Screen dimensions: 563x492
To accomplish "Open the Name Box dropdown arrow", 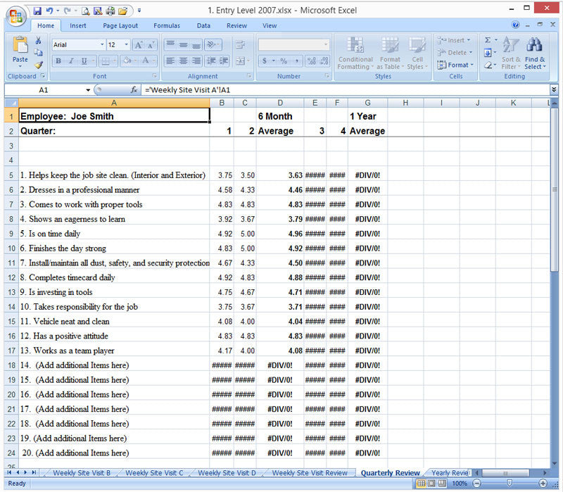I will click(88, 90).
